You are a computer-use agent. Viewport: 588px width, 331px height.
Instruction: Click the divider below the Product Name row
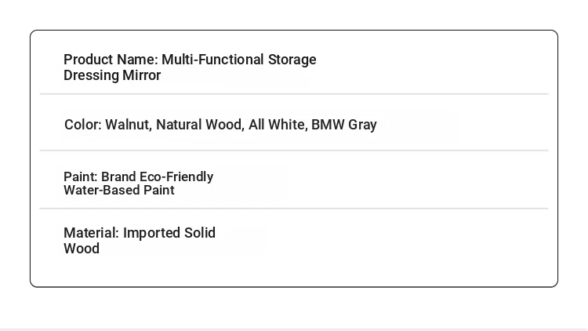[294, 94]
